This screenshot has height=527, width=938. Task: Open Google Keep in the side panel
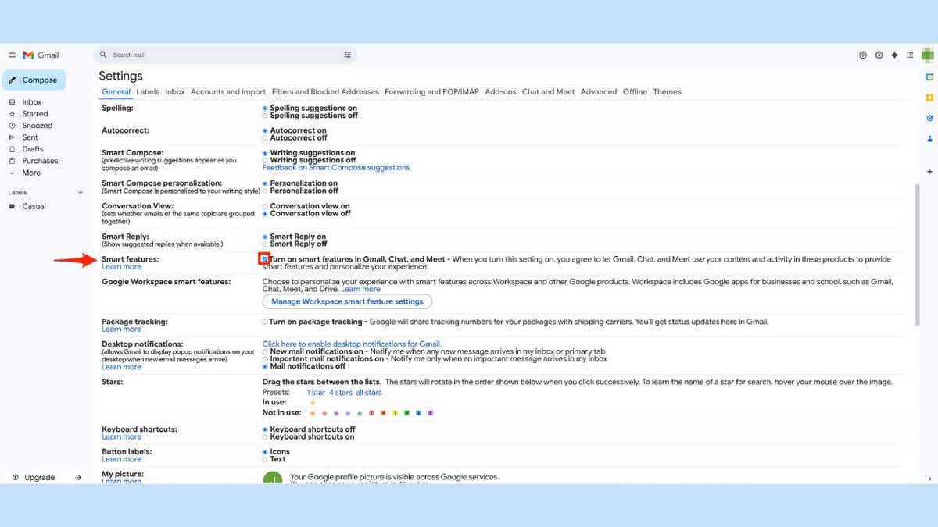point(929,98)
